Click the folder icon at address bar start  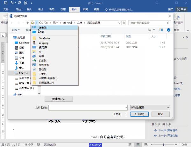pyautogui.click(x=33, y=23)
